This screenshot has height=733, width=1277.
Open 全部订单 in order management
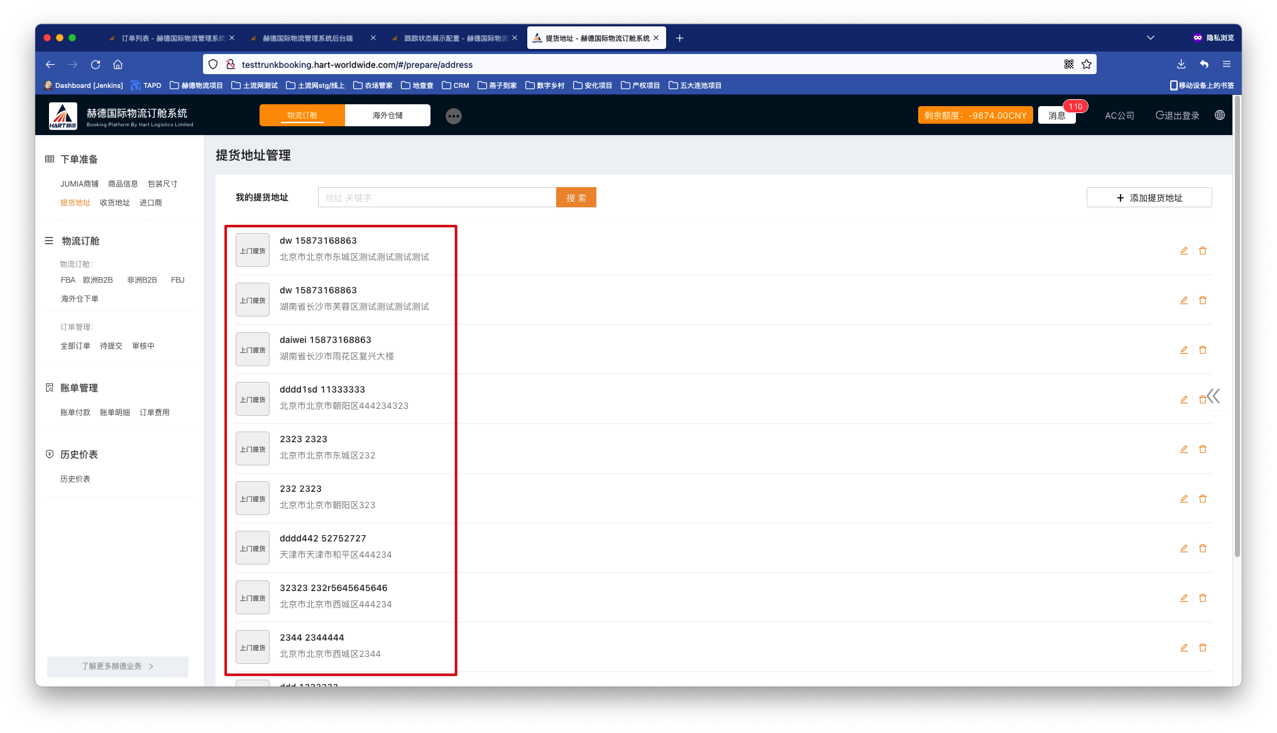tap(75, 346)
